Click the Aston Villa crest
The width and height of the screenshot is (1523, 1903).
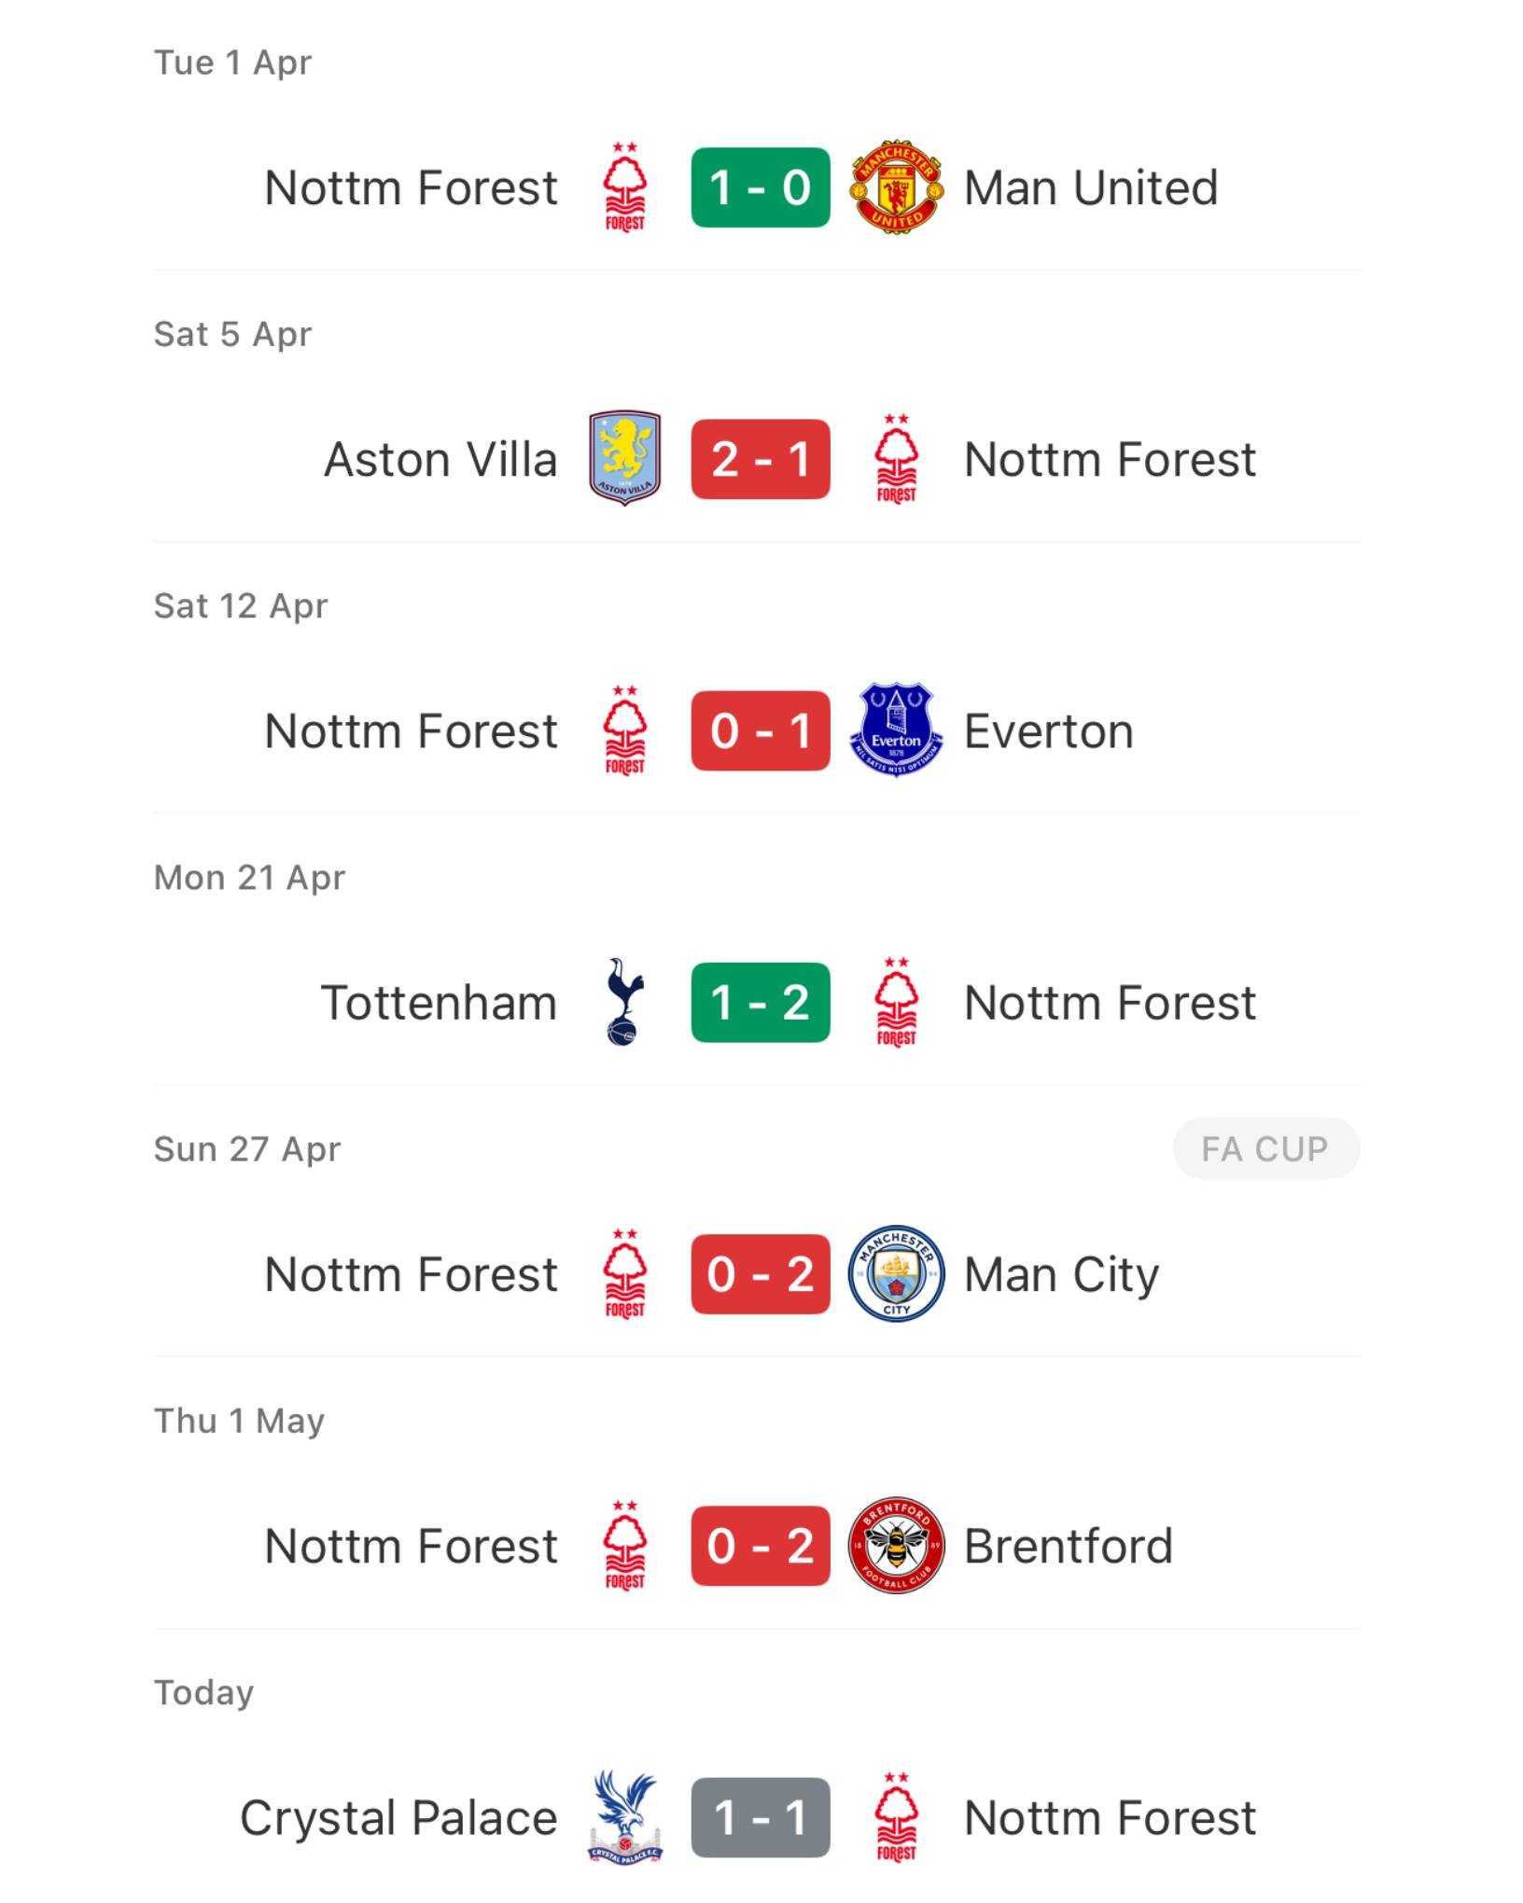tap(625, 459)
